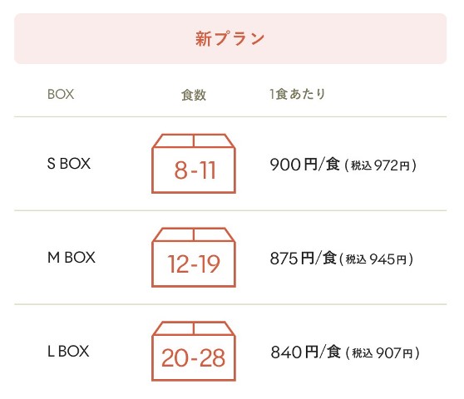Click the 1食あたり column header

pos(297,95)
